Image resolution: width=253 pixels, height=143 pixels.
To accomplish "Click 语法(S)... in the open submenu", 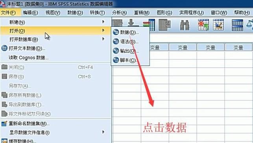I will [x=130, y=41].
